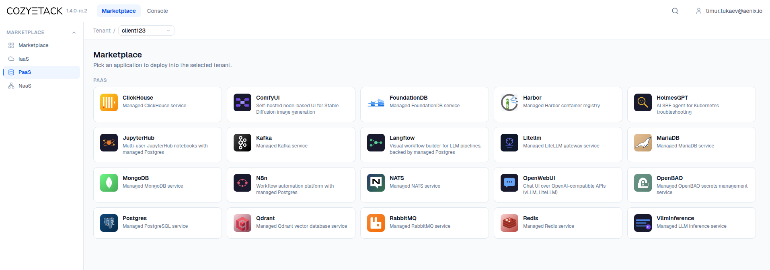Click 'Managed Harbor container registry' description
Screen dimensions: 770x270
561,106
